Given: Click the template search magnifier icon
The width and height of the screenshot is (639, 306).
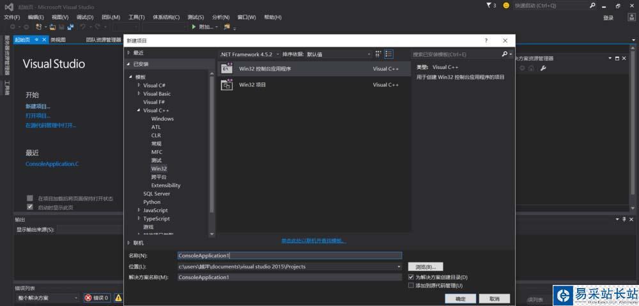Looking at the screenshot, I should pyautogui.click(x=505, y=54).
